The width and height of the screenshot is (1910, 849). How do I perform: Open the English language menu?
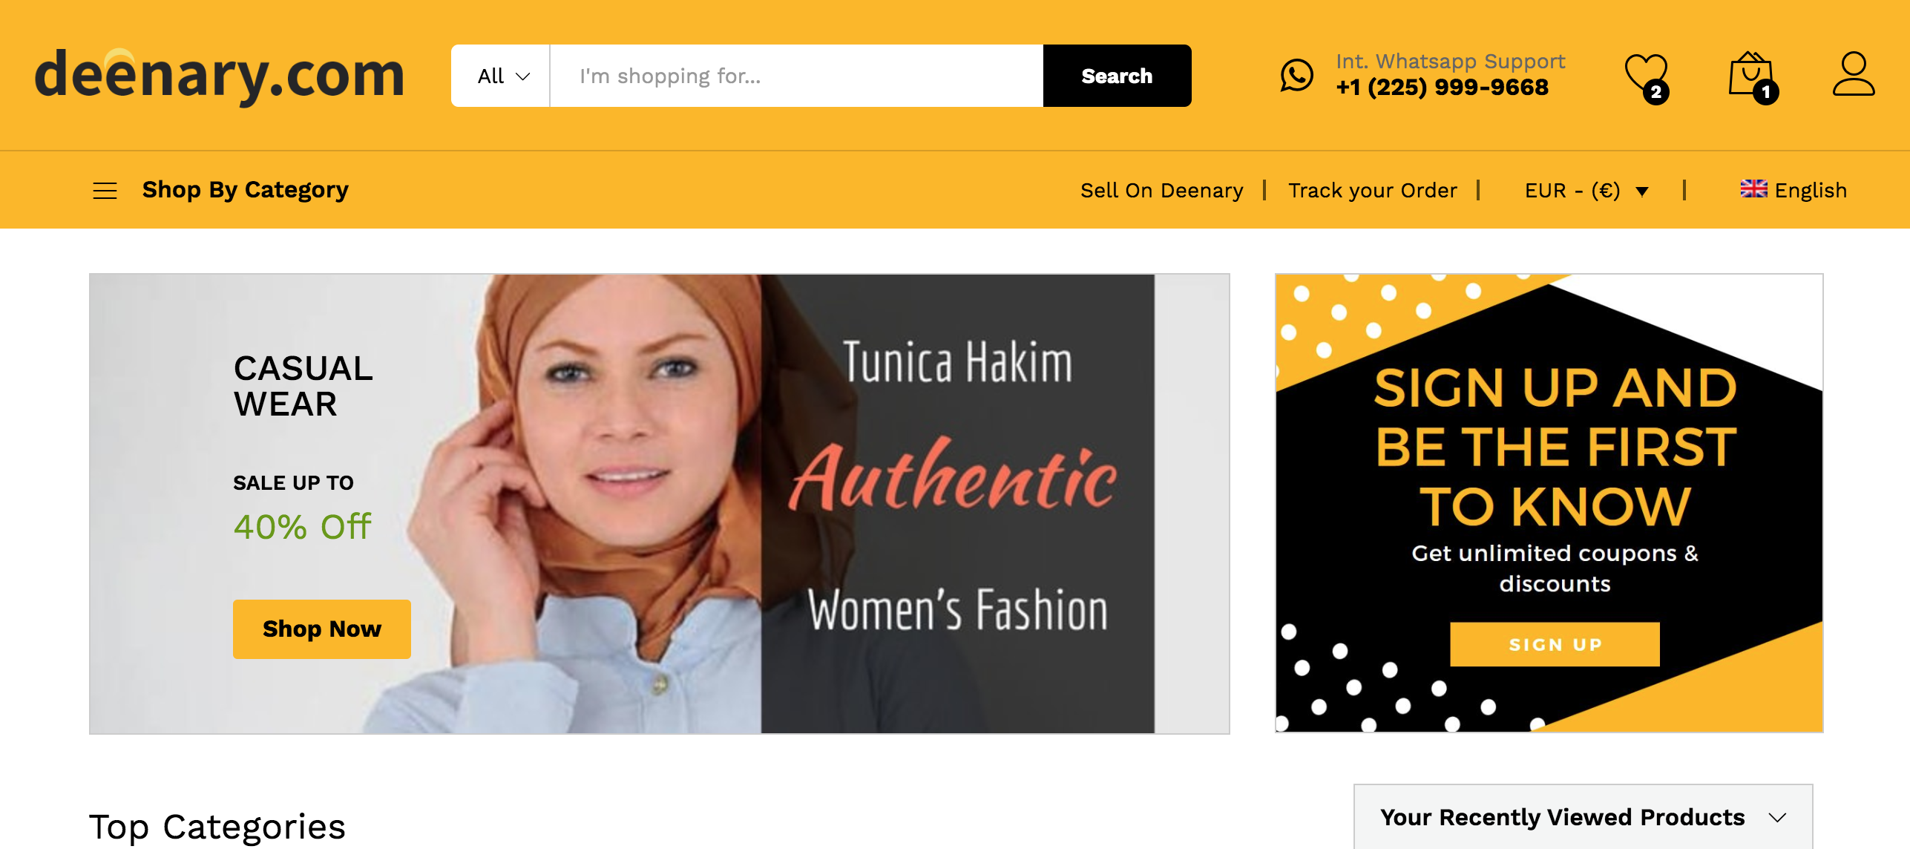pyautogui.click(x=1810, y=191)
